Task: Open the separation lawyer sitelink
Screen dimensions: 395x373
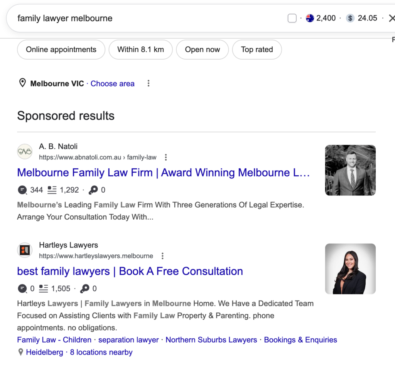Action: click(128, 340)
